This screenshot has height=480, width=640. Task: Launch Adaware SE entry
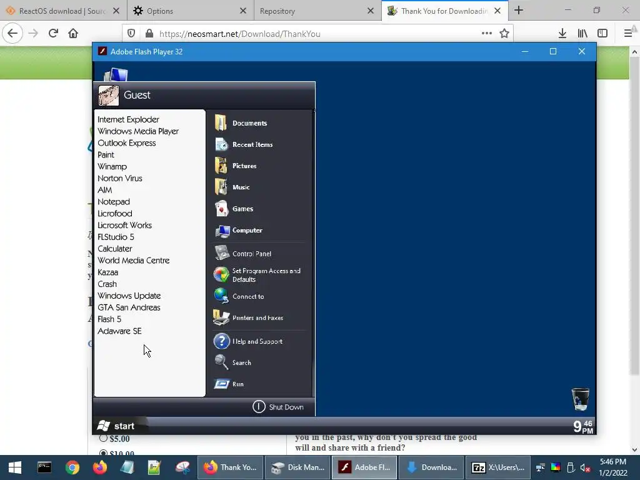click(119, 331)
